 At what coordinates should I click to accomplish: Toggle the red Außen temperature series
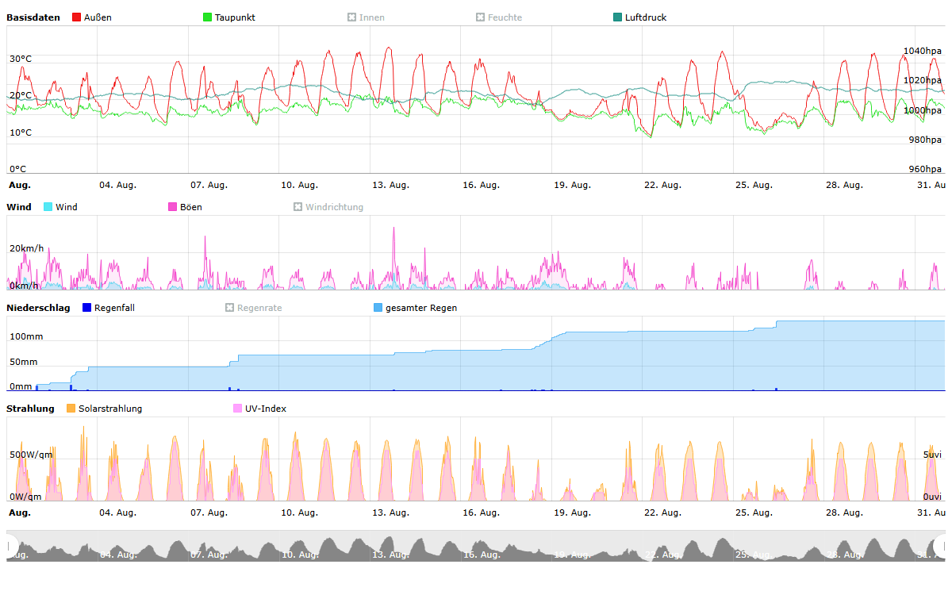[91, 17]
